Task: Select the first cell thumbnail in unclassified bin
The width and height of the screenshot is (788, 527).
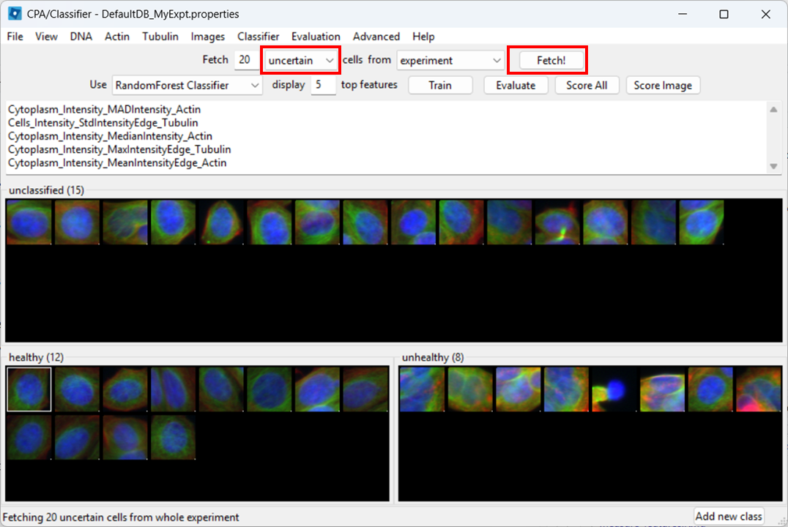Action: coord(29,221)
